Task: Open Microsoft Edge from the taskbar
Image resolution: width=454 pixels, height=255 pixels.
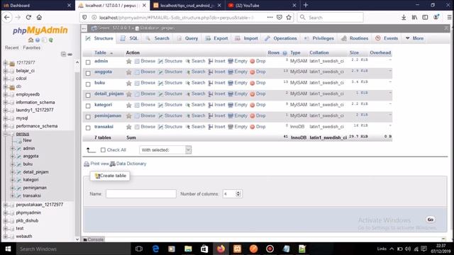Action: (x=155, y=249)
